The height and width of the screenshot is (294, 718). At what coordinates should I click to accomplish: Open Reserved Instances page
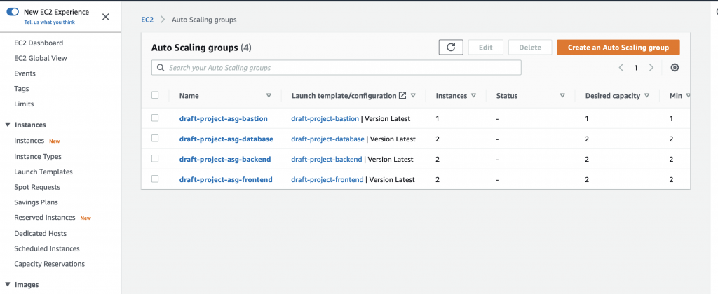(x=44, y=218)
